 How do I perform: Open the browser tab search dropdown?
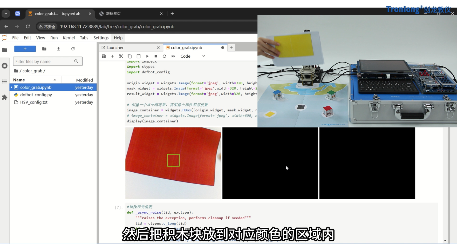[6, 13]
